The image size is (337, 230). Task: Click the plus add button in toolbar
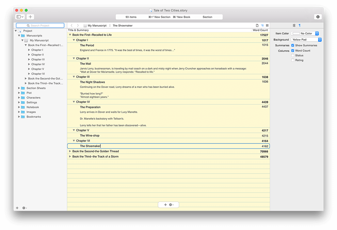point(30,17)
